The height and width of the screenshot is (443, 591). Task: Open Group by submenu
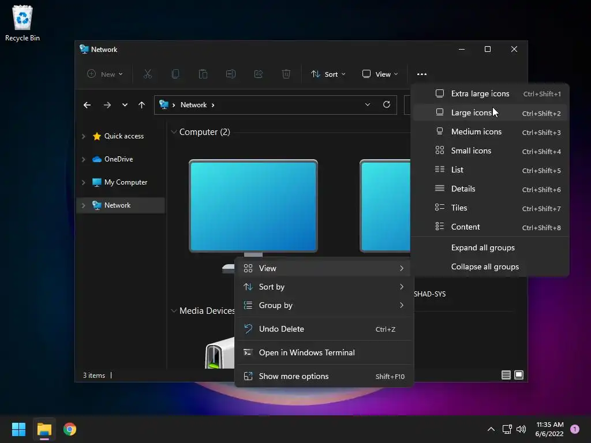(324, 305)
